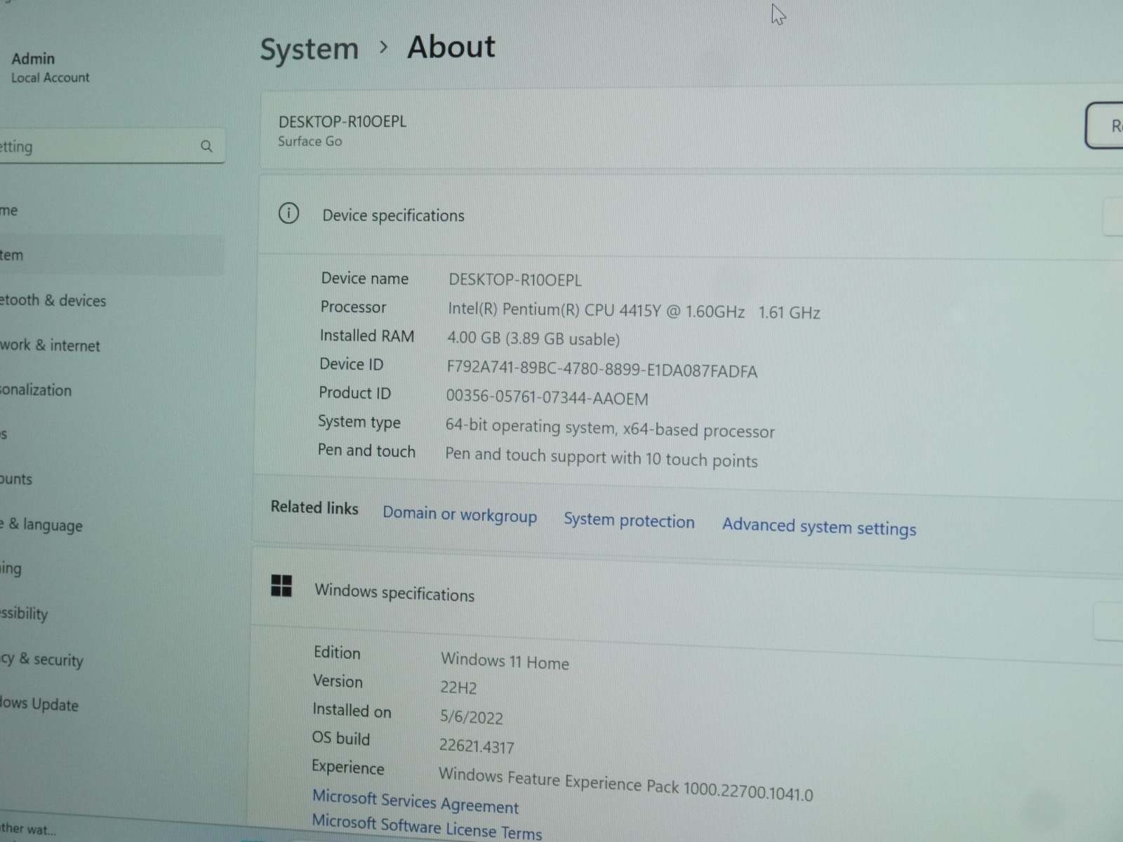Open Accessibility settings in sidebar
The width and height of the screenshot is (1123, 842).
click(x=24, y=613)
